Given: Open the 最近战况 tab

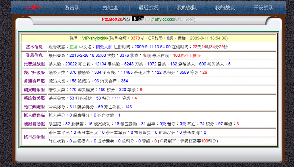Looking at the screenshot, I should pos(148,8).
